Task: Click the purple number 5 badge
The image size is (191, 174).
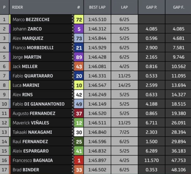Action: (79, 29)
